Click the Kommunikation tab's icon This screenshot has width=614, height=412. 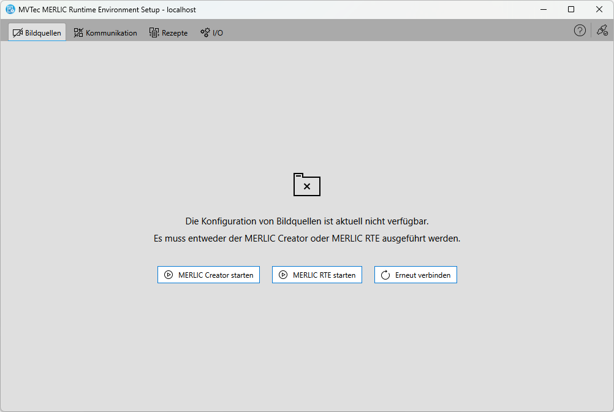[78, 33]
